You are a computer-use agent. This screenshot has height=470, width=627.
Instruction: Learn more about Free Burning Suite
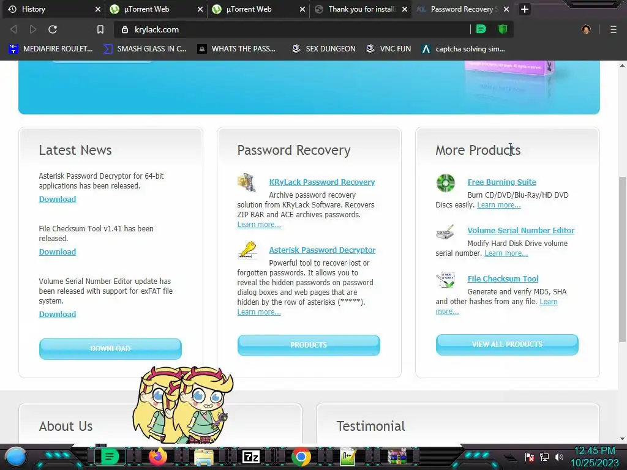pos(498,204)
